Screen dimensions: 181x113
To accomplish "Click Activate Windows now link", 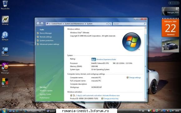I will click(x=111, y=96).
